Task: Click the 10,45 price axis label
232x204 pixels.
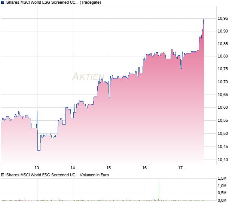Action: pyautogui.click(x=223, y=146)
